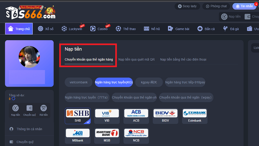This screenshot has height=146, width=259.
Task: Select BIDV bank
Action: click(x=165, y=116)
